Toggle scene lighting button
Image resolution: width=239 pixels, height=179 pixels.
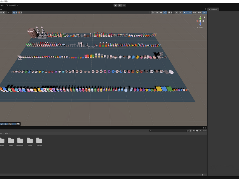click(x=181, y=13)
